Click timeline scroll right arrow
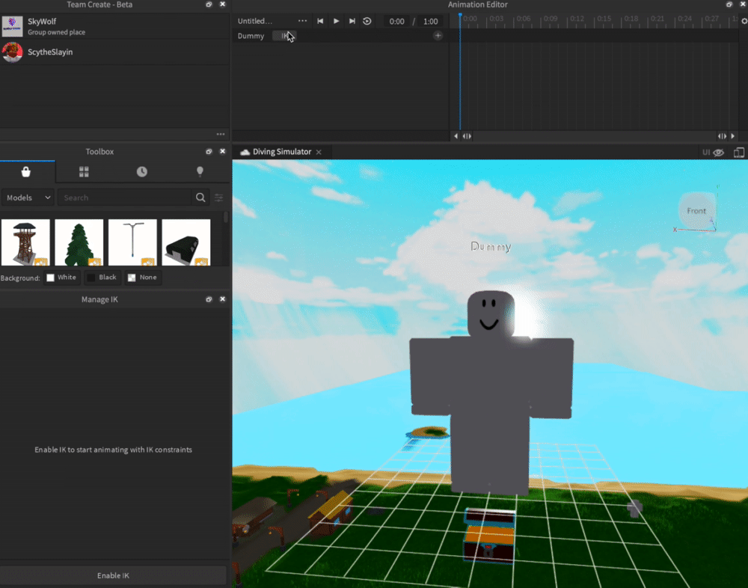 pos(733,136)
